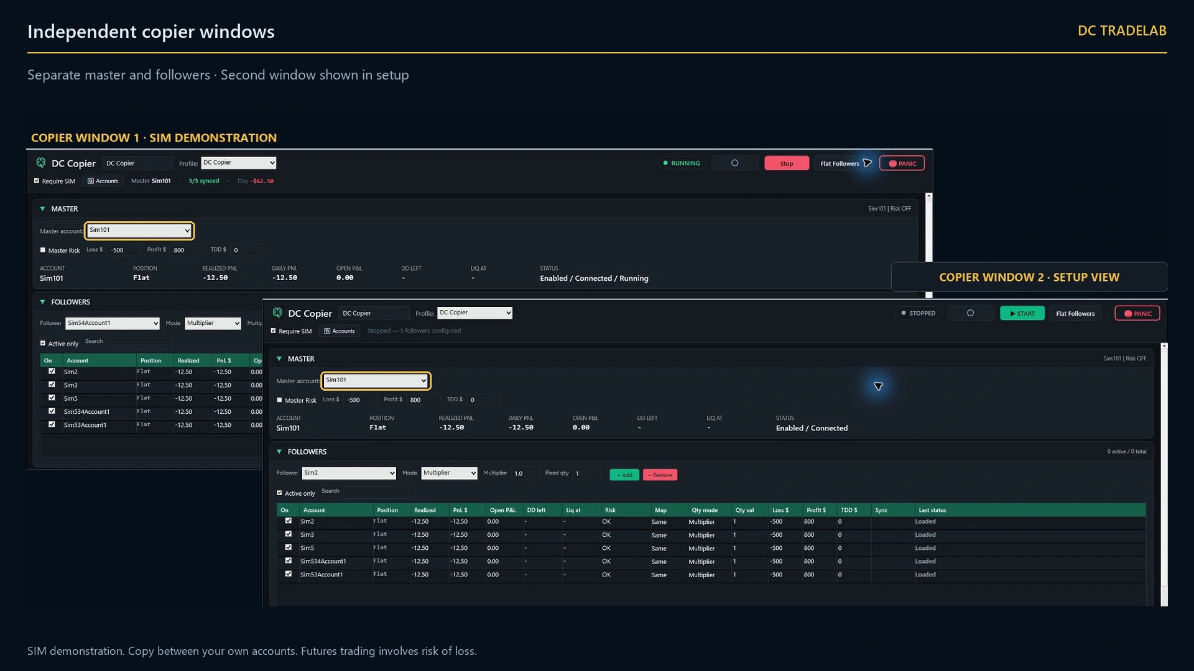This screenshot has width=1194, height=671.
Task: Uncheck the Sim5 follower in running window
Action: coord(52,398)
